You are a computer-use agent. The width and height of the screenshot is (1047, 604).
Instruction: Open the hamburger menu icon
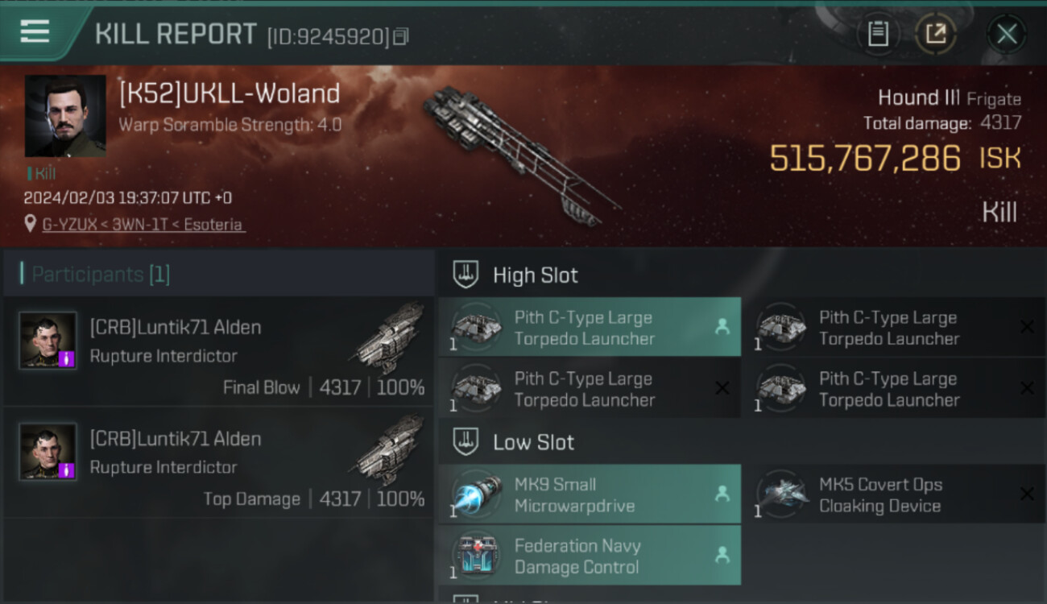(35, 31)
